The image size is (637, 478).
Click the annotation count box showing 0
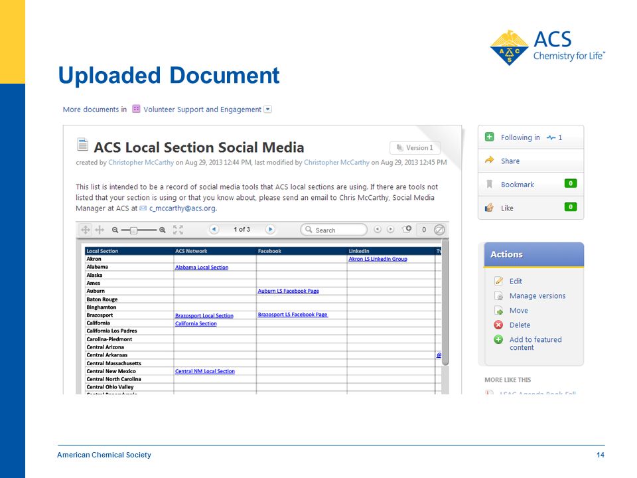(424, 230)
